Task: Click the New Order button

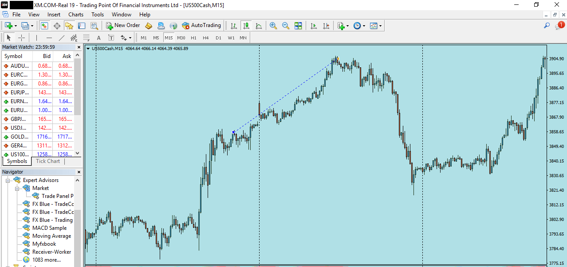Action: point(123,26)
